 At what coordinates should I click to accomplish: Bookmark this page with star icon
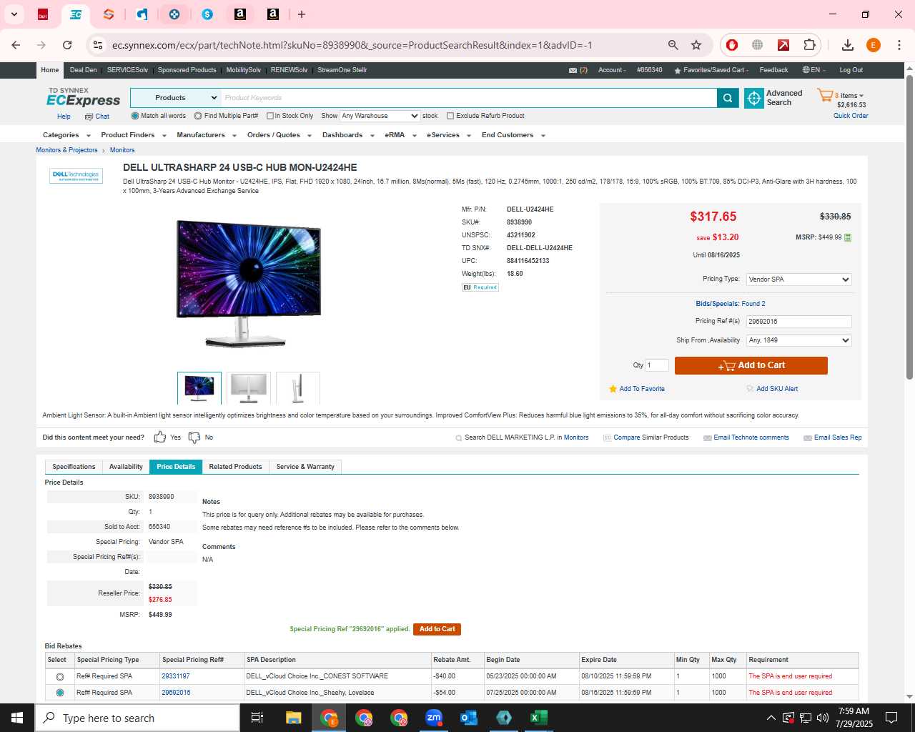[x=696, y=45]
